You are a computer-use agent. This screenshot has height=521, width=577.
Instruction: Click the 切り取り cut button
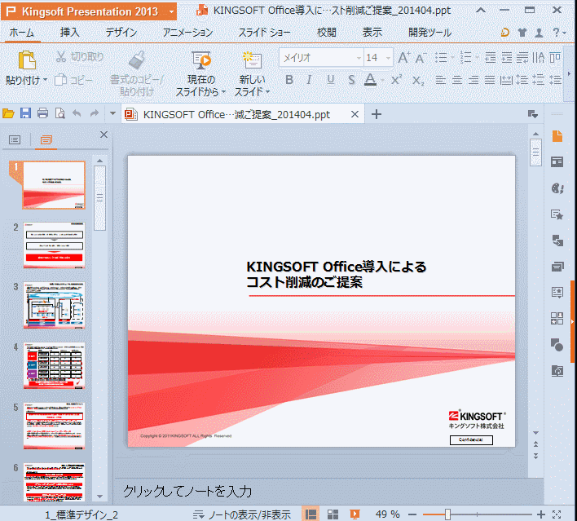[80, 57]
